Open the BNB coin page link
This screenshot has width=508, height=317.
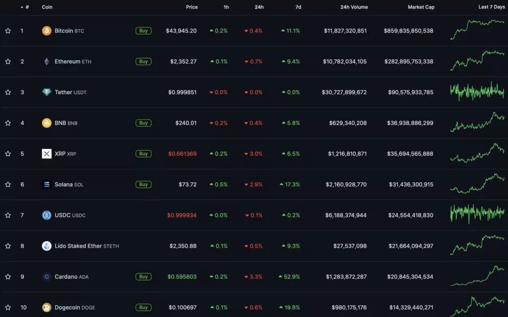pos(66,123)
